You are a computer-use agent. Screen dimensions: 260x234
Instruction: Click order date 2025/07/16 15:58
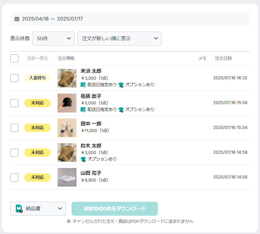[230, 103]
